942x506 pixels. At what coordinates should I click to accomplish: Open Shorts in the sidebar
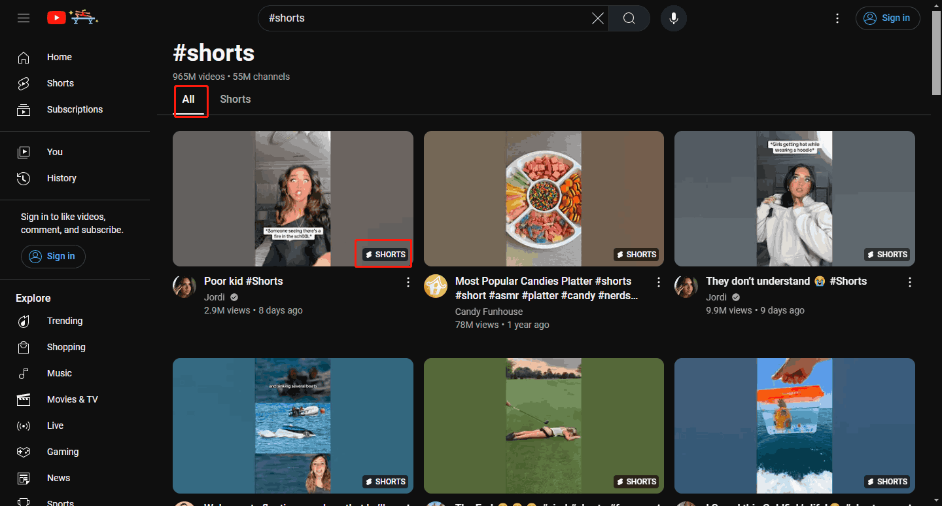click(x=60, y=84)
